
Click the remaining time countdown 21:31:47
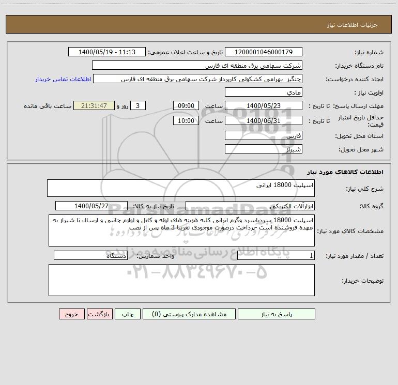coord(94,105)
